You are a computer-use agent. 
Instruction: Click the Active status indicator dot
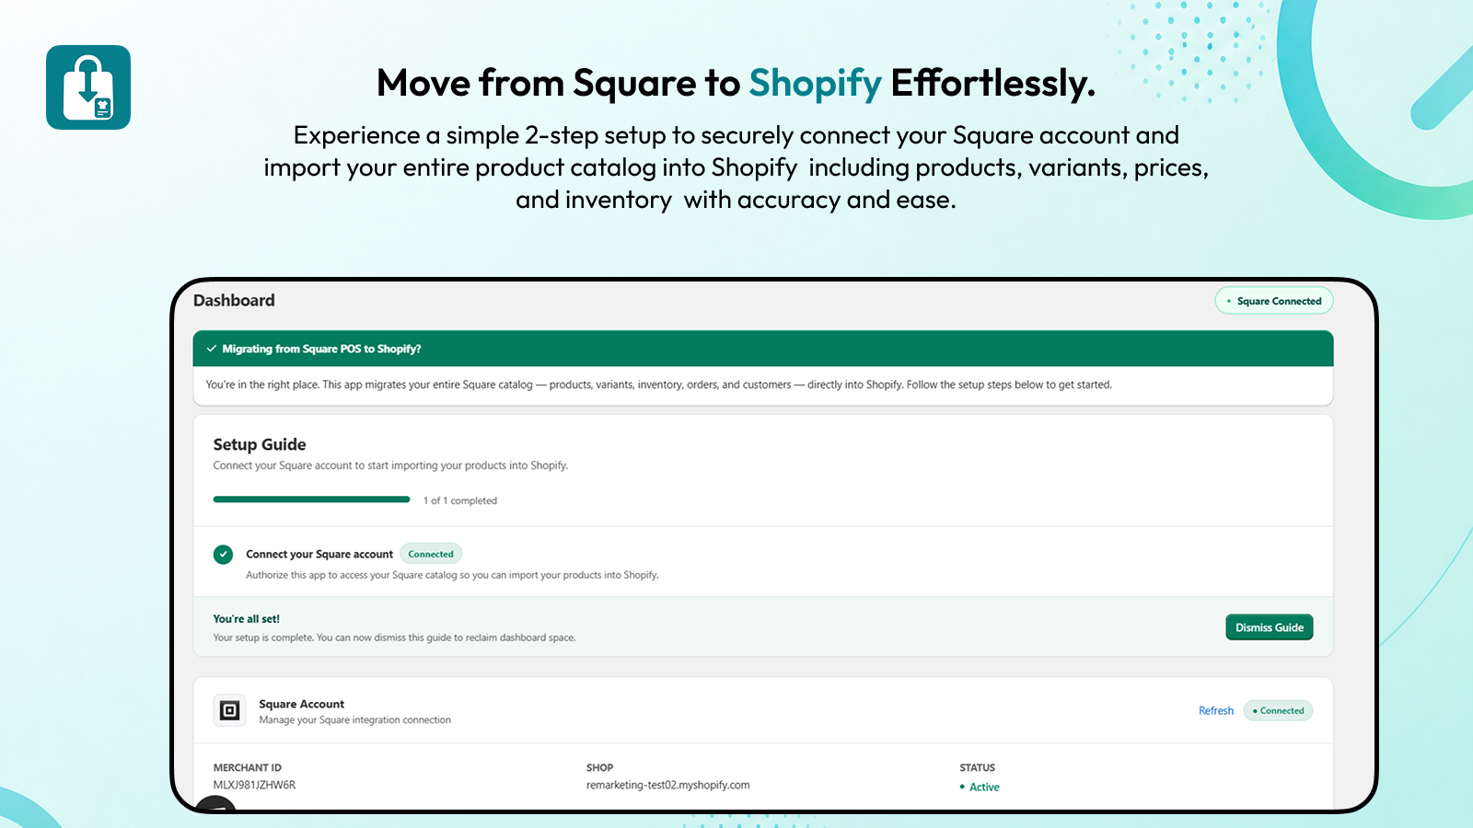click(x=962, y=787)
